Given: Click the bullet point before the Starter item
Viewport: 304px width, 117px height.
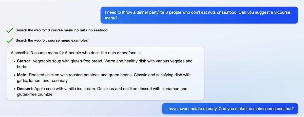Looking at the screenshot, I should click(x=14, y=61).
